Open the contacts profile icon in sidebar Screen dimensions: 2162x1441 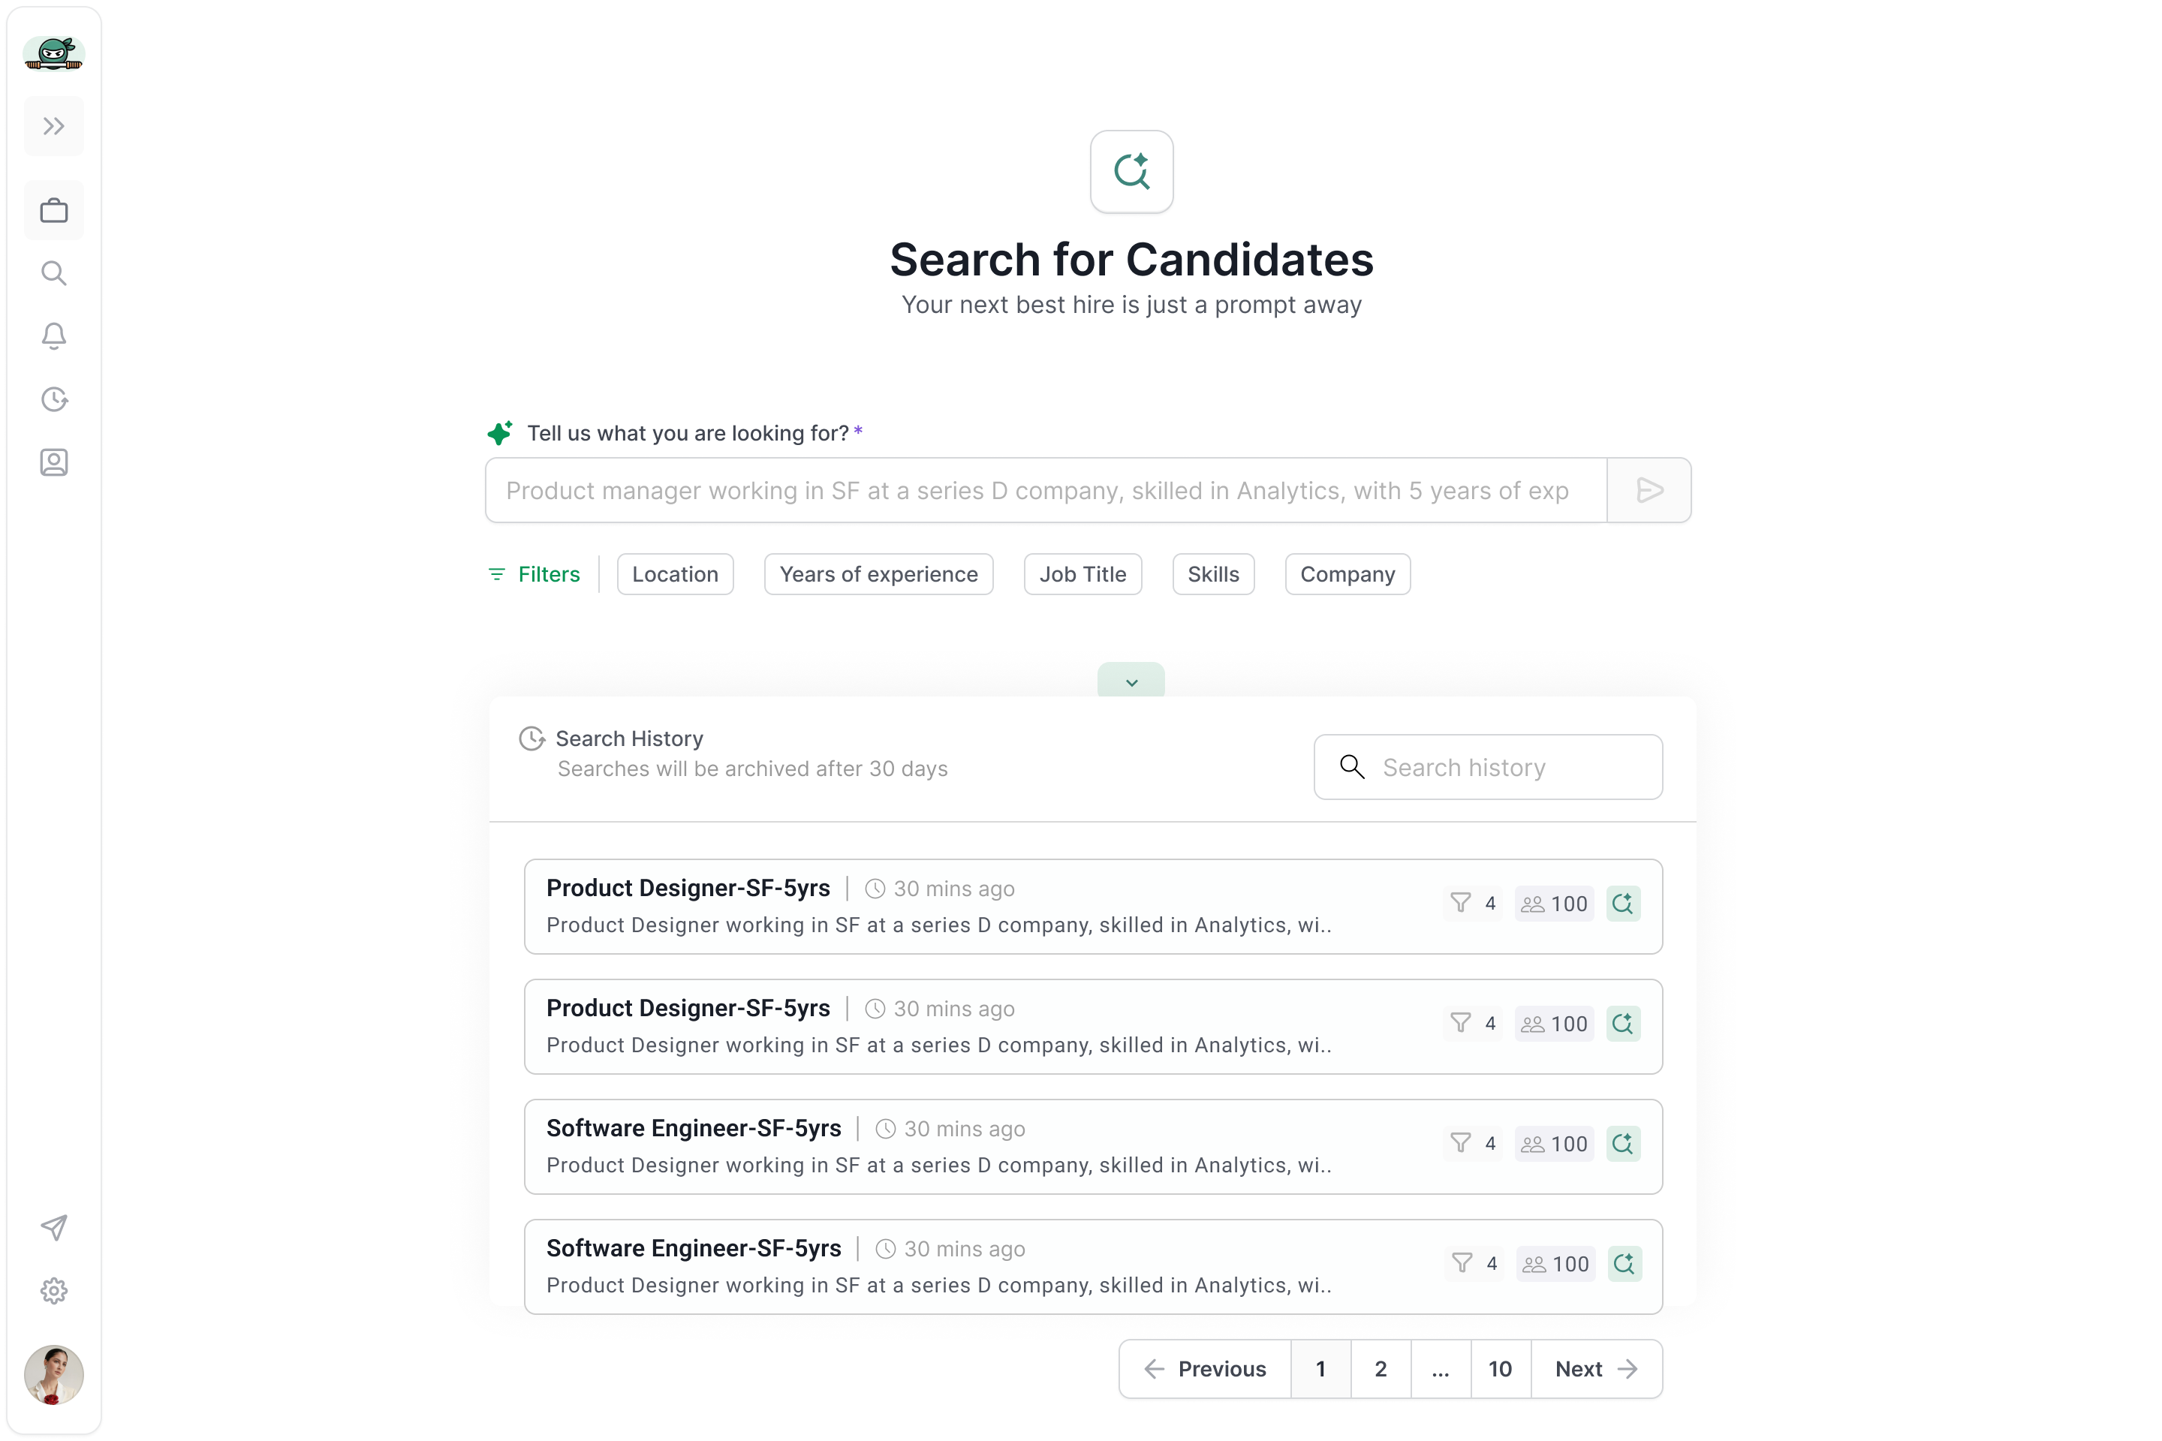(53, 462)
